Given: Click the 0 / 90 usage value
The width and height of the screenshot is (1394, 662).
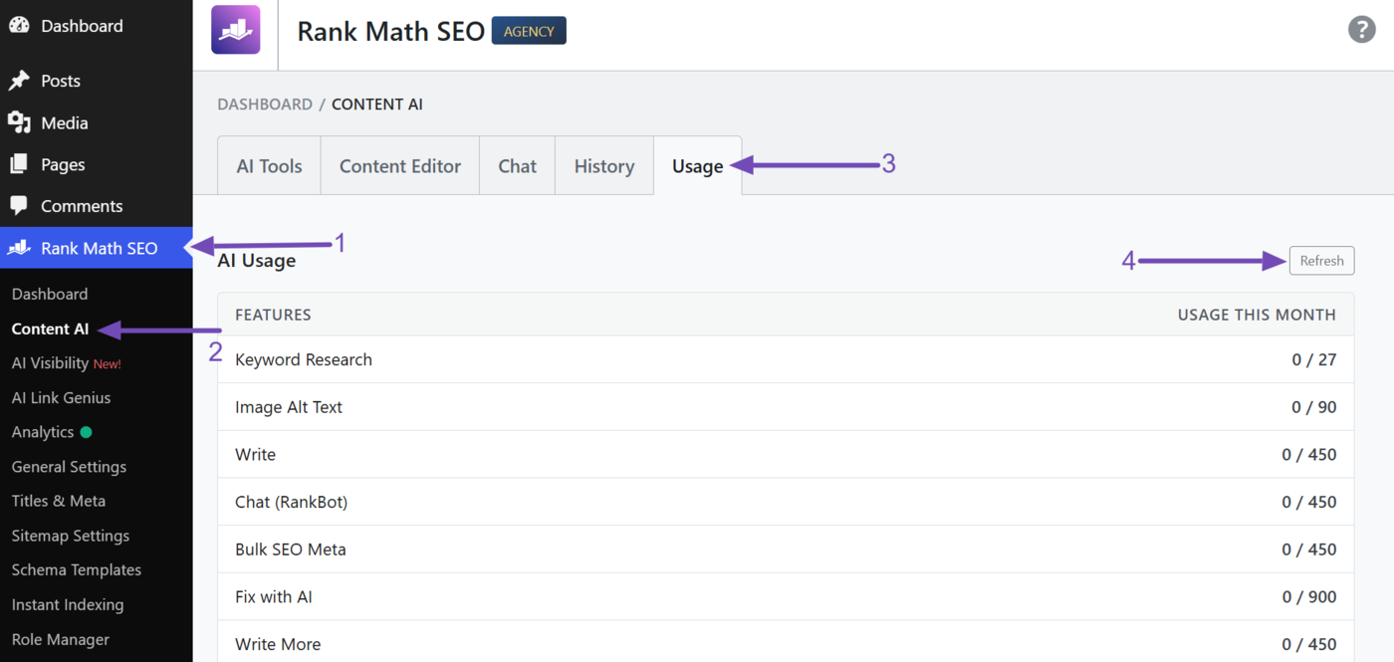Looking at the screenshot, I should coord(1314,407).
